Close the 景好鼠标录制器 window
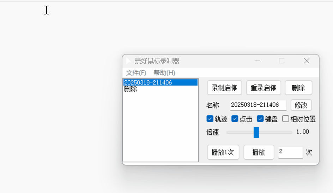333x193 pixels. [307, 61]
